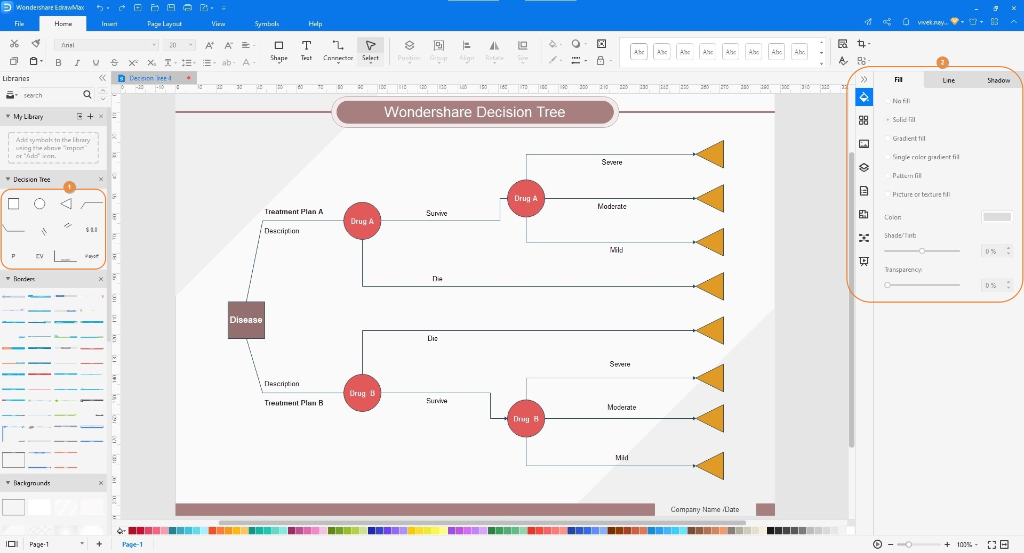Click the Transparency slider
The height and width of the screenshot is (553, 1024).
[x=922, y=285]
